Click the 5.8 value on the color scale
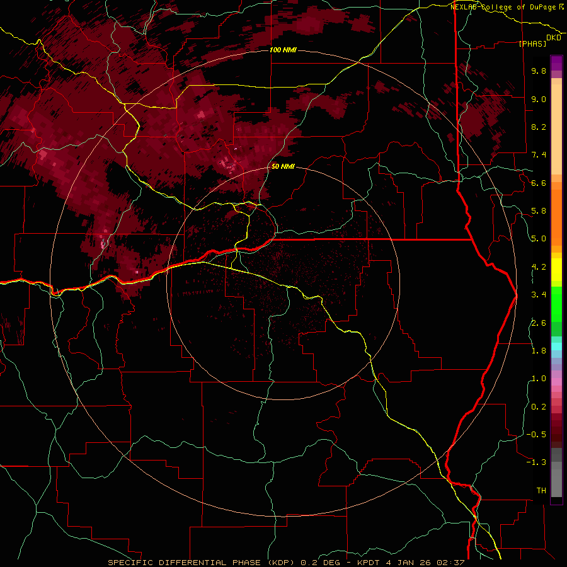 pos(539,210)
